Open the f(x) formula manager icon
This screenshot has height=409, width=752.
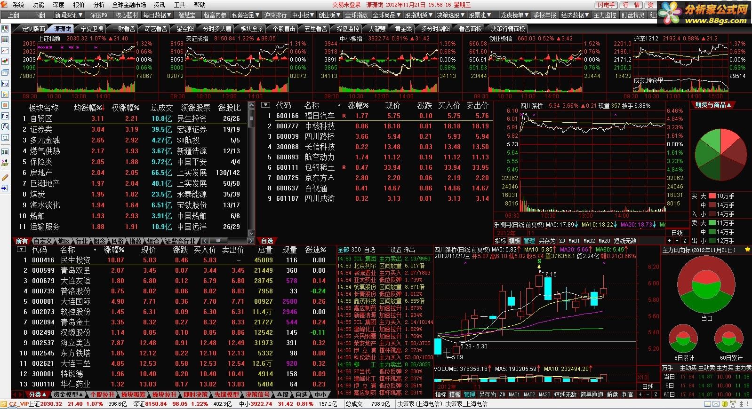pyautogui.click(x=5, y=126)
